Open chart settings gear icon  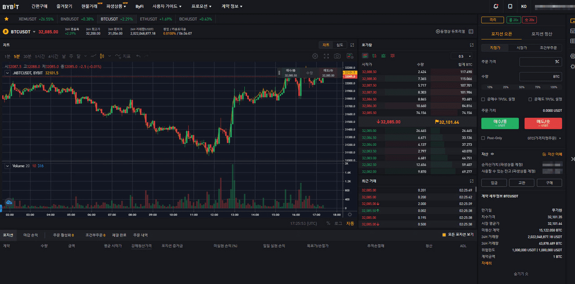[x=315, y=56]
